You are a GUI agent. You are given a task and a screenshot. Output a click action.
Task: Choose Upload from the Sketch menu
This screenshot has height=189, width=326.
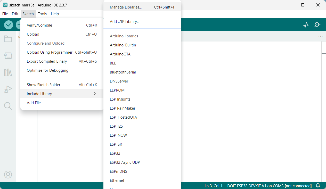(x=62, y=34)
